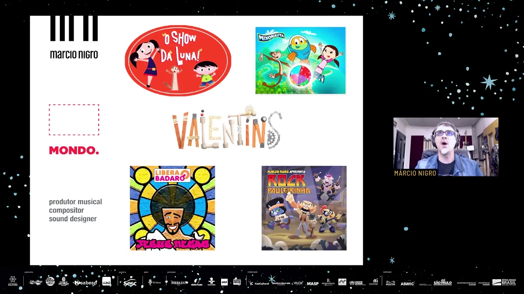Click the Itaú sponsor logo
This screenshot has width=524, height=294.
pyautogui.click(x=106, y=282)
